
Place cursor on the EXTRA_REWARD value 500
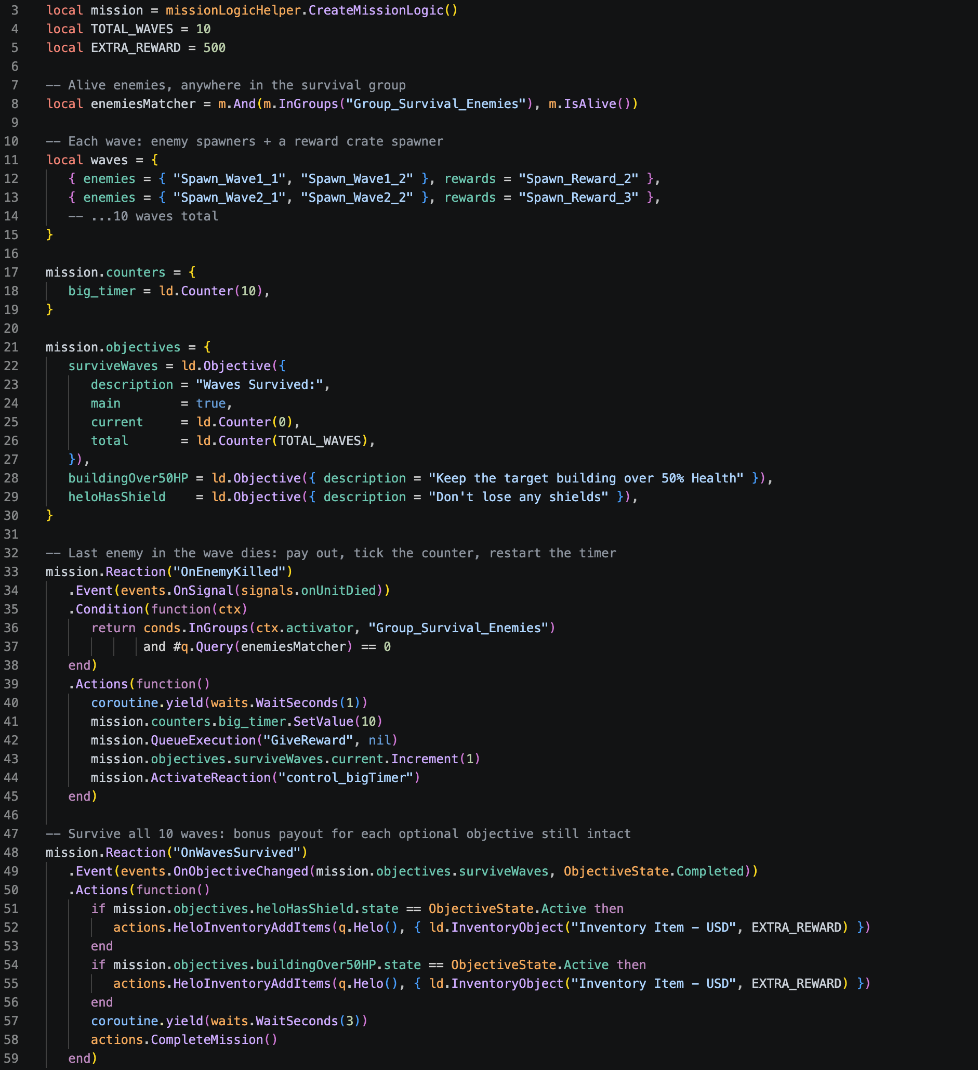click(214, 48)
